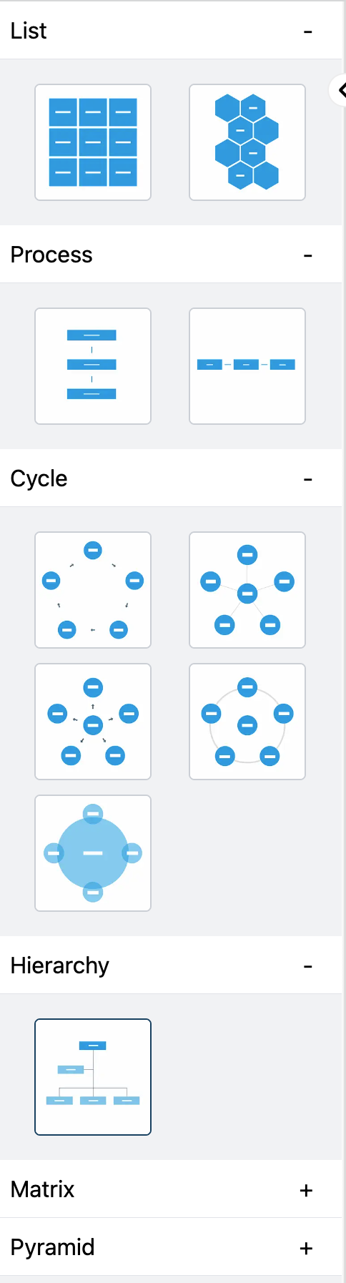The height and width of the screenshot is (1283, 346).
Task: Pick the diverging arrows radial cycle layout
Action: [93, 722]
